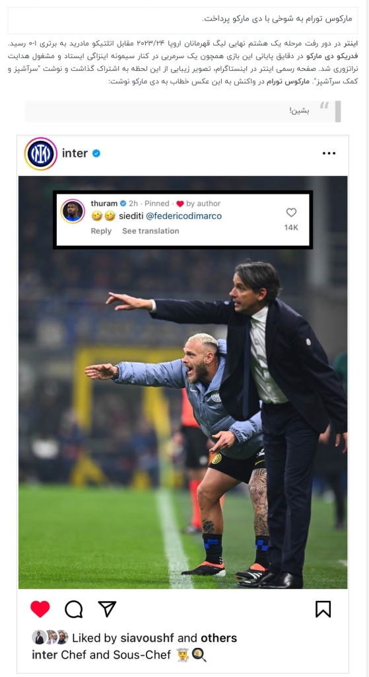Click others in the liked-by line
The width and height of the screenshot is (369, 677).
218,638
